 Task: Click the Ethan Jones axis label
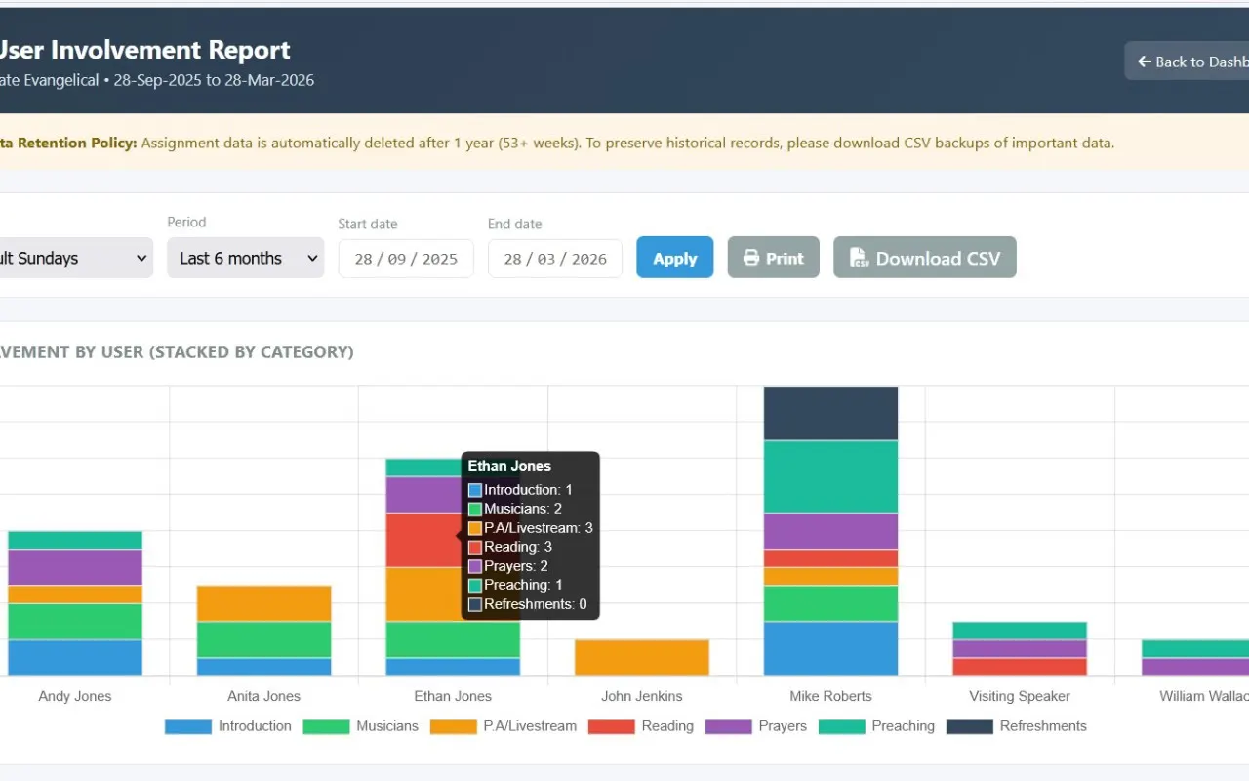coord(453,696)
